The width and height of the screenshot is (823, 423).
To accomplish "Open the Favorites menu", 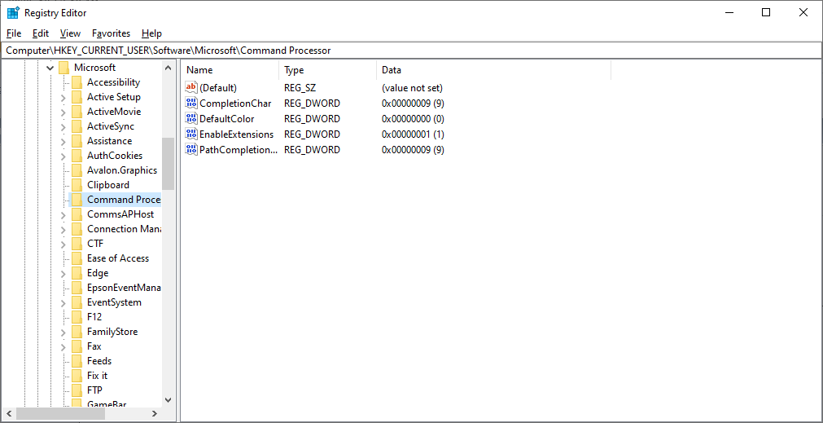I will [111, 33].
